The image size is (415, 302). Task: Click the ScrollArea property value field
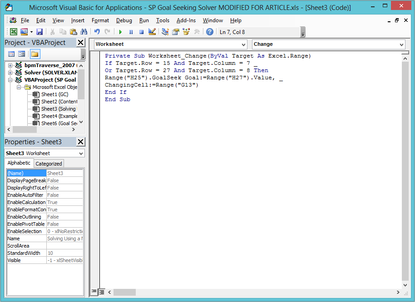(64, 246)
